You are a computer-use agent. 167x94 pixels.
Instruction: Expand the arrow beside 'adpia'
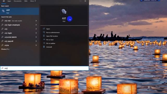tap(36, 45)
